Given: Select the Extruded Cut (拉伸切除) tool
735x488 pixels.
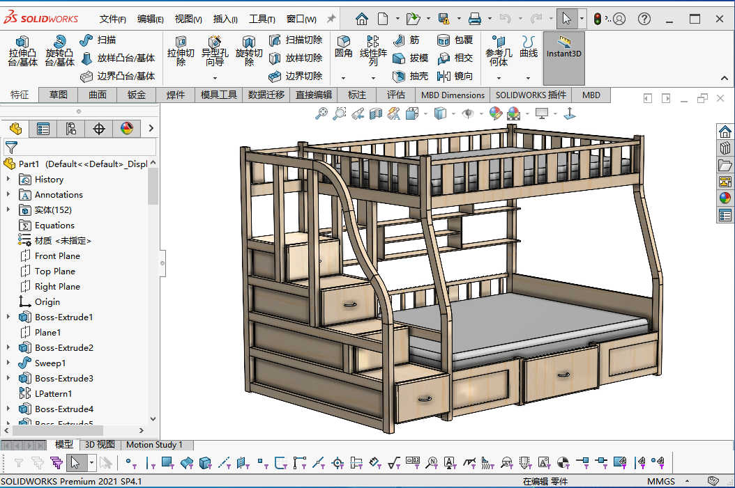Looking at the screenshot, I should click(181, 52).
